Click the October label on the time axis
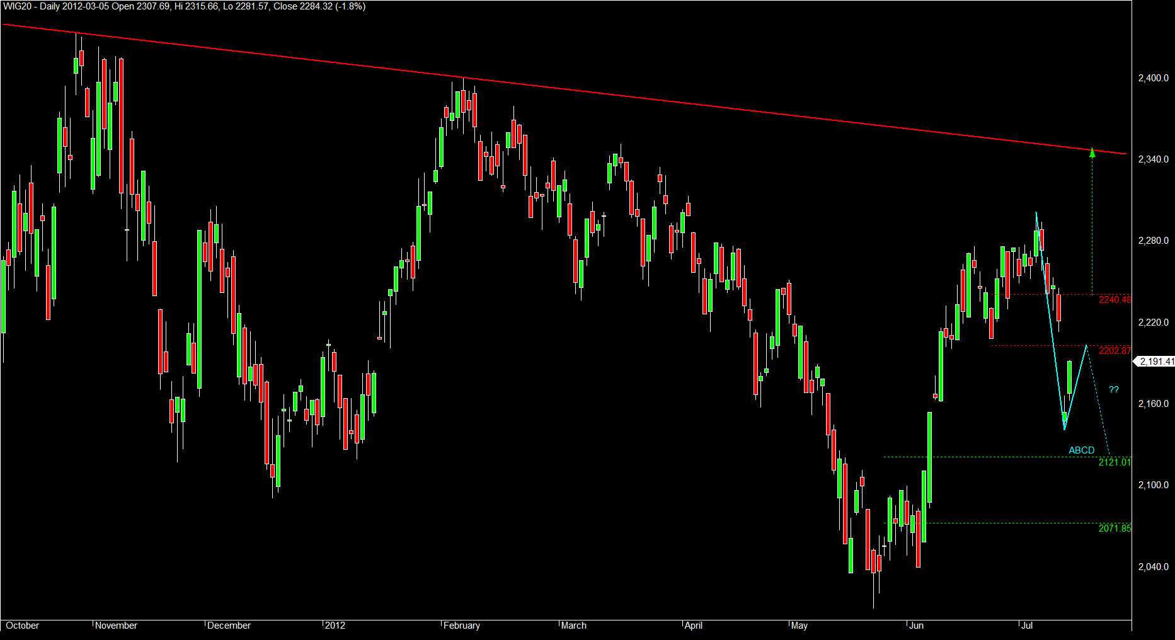The height and width of the screenshot is (640, 1175). tap(23, 626)
